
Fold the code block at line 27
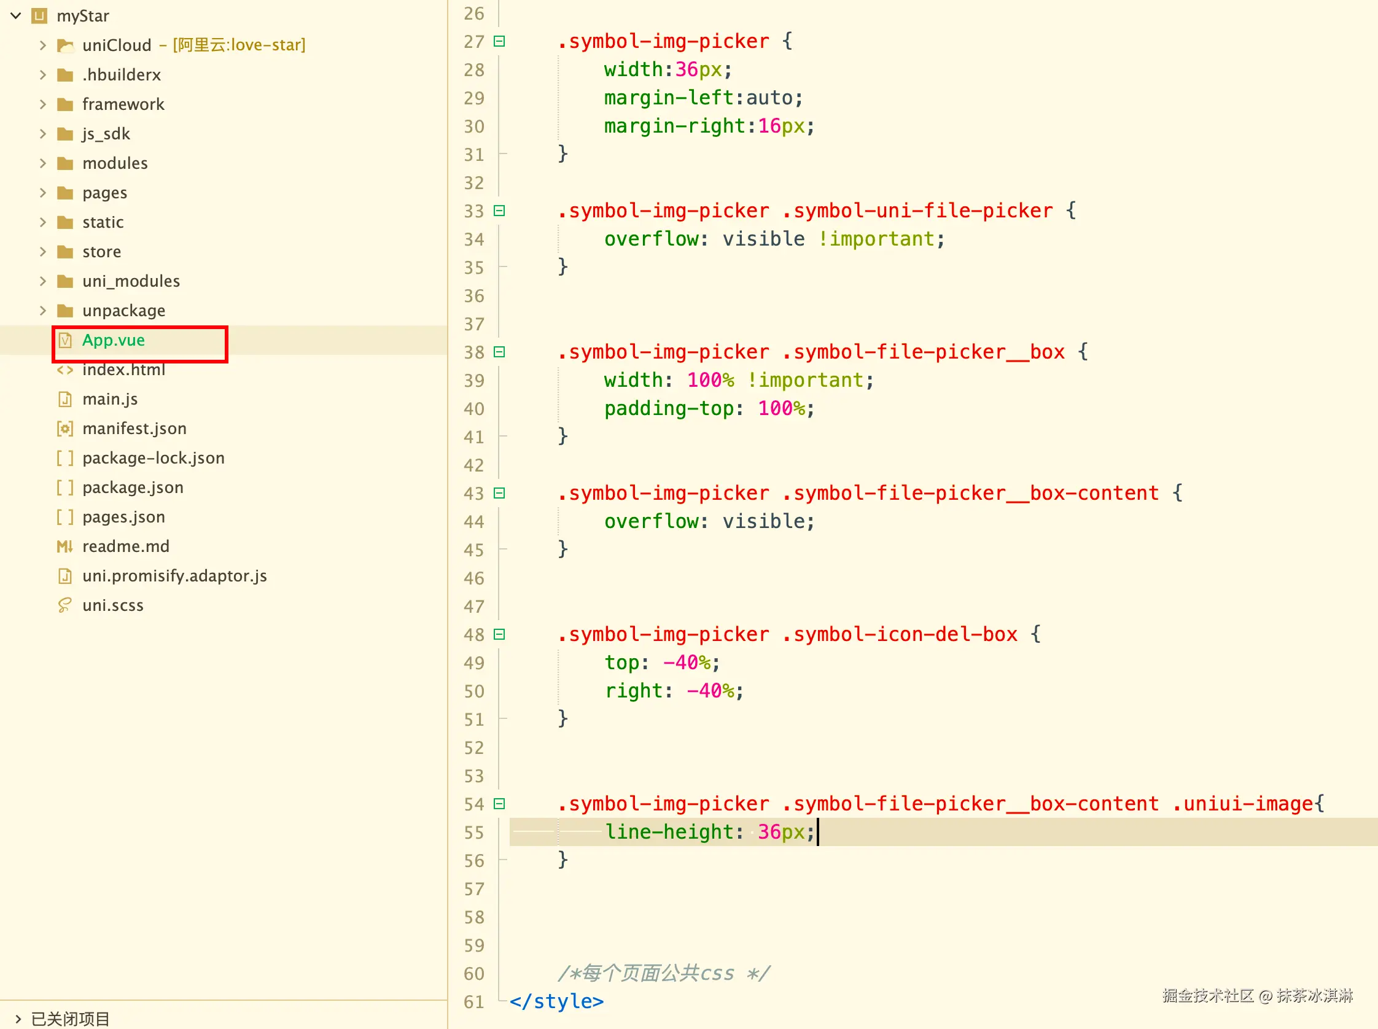(499, 42)
